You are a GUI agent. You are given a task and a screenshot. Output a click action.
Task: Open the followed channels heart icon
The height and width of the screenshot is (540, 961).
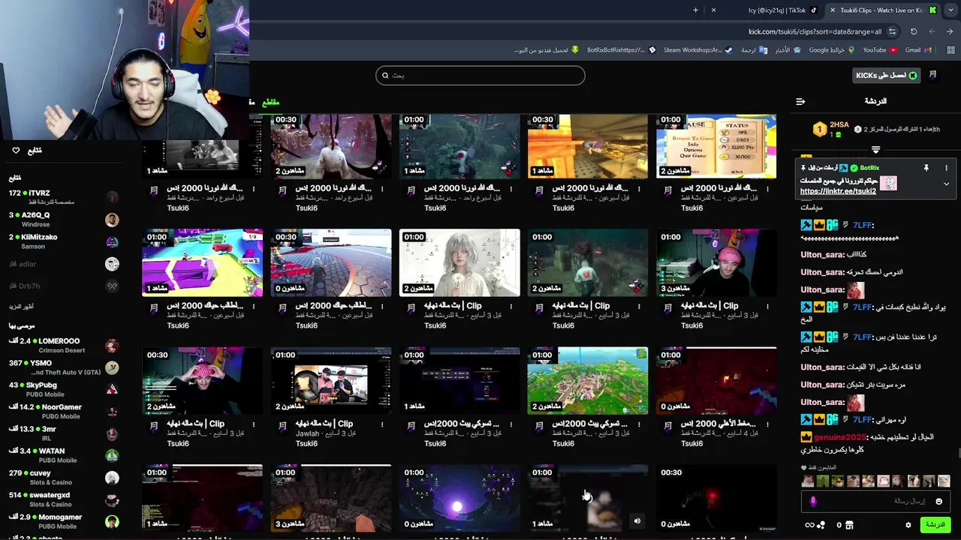pos(16,151)
